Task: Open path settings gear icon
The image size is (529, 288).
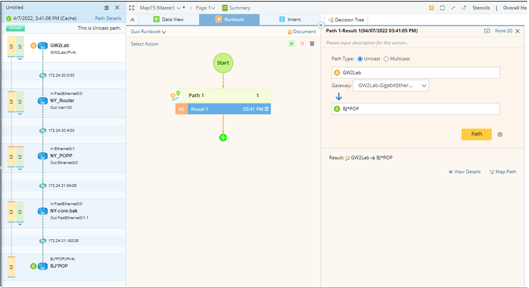Action: click(500, 135)
